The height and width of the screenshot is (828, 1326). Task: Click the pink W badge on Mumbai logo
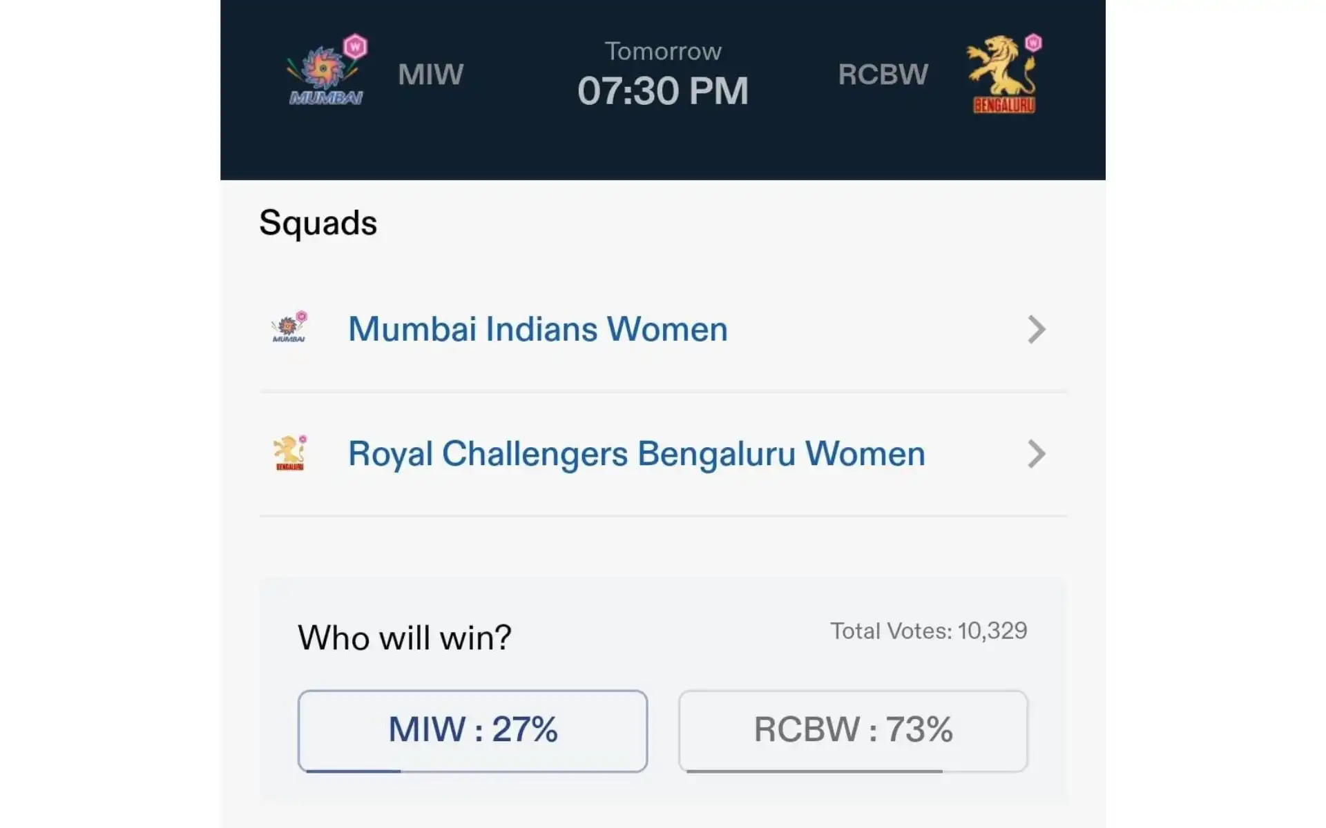tap(356, 47)
